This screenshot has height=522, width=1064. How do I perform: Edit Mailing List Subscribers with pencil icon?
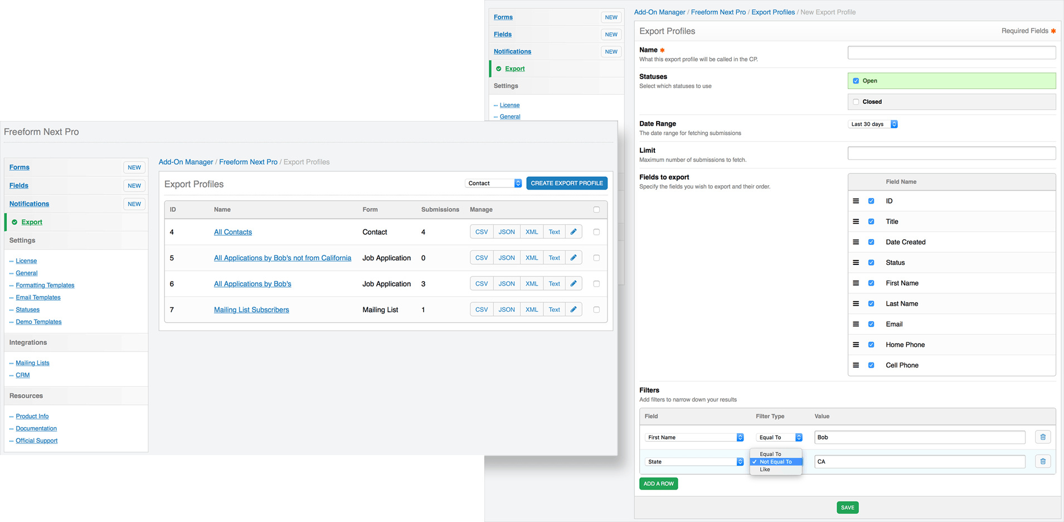574,310
